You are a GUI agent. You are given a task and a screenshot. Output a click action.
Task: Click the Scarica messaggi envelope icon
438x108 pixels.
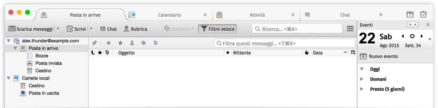pyautogui.click(x=12, y=29)
